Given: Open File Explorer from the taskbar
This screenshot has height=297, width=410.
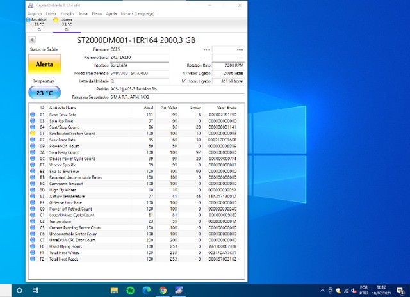Looking at the screenshot, I should (x=114, y=290).
